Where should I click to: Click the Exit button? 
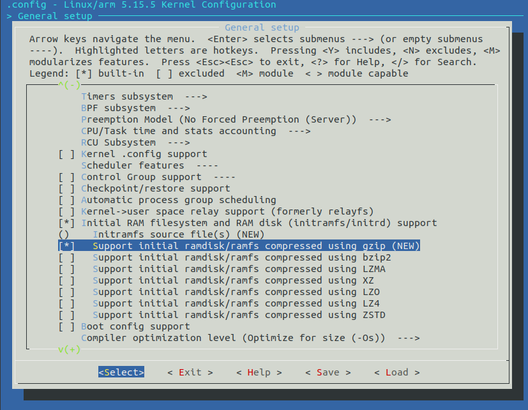(190, 372)
